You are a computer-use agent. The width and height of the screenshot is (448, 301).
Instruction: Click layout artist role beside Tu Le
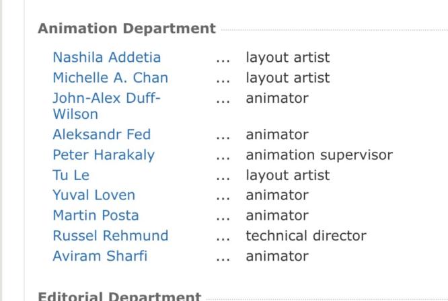click(x=288, y=175)
